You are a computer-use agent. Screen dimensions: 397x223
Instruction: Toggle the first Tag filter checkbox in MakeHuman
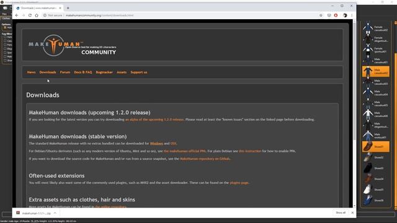5,37
